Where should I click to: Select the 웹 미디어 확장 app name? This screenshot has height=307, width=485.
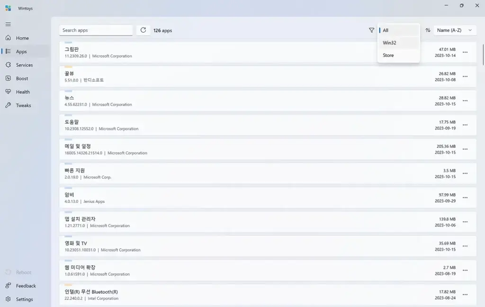[80, 267]
